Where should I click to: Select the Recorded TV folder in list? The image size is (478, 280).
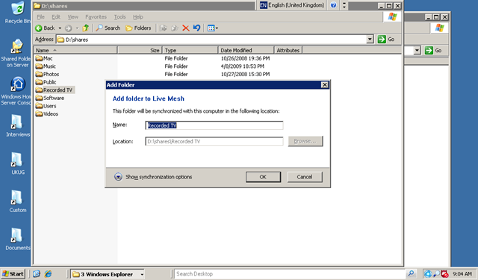[55, 90]
